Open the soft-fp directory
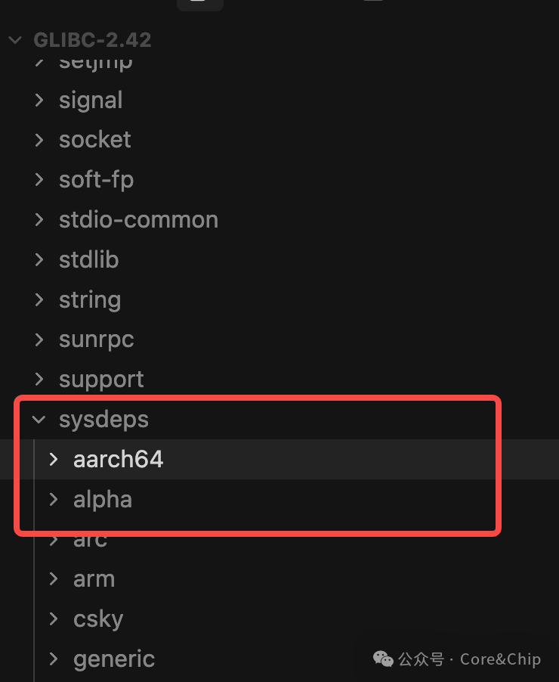Screen dimensions: 559x682 pos(96,179)
